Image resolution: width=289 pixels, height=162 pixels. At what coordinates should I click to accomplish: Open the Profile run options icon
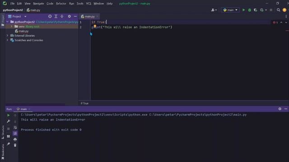(262, 10)
